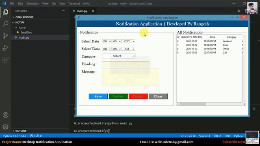Select the Office notification row
The height and width of the screenshot is (146, 260).
210,49
